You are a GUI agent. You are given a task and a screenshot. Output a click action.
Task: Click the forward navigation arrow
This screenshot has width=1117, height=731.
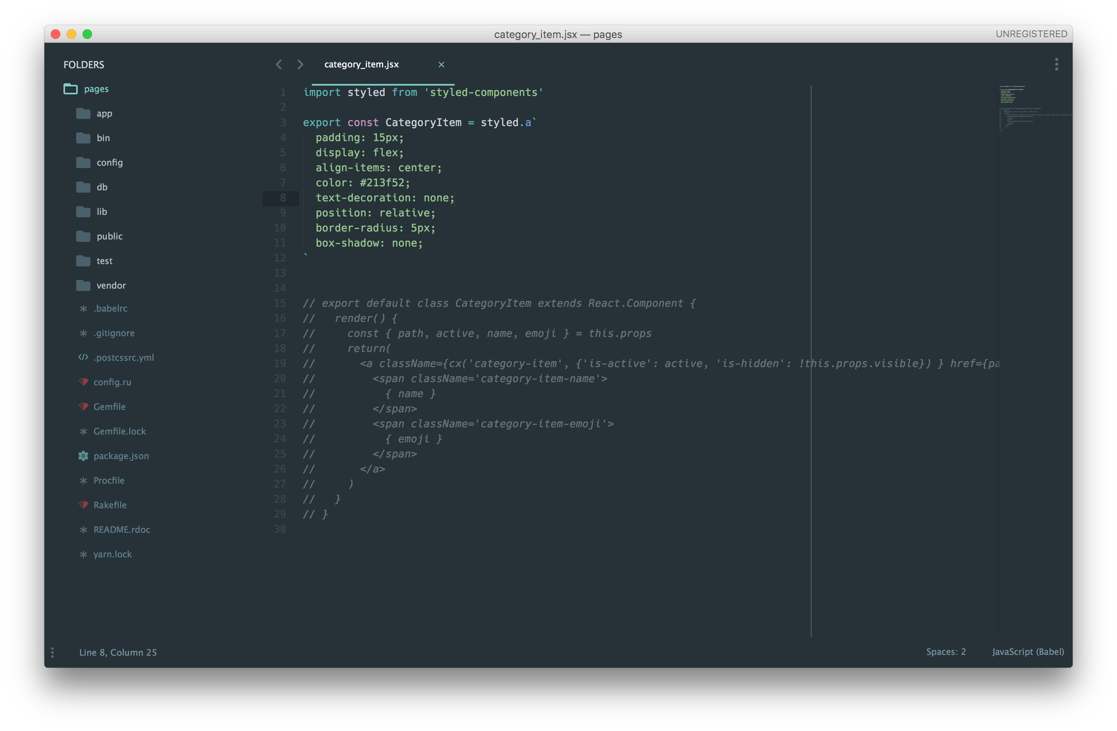tap(300, 64)
